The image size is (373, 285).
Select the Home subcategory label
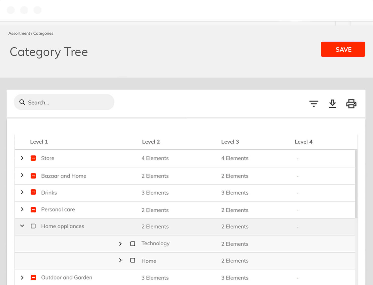(149, 261)
